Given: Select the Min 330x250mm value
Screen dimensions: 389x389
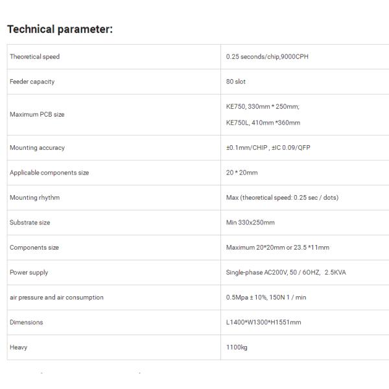Looking at the screenshot, I should [x=250, y=222].
